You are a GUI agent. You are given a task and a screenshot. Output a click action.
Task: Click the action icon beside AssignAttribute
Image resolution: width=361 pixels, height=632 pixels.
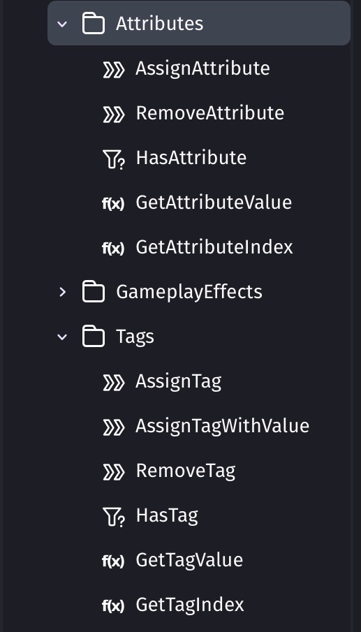pos(114,70)
